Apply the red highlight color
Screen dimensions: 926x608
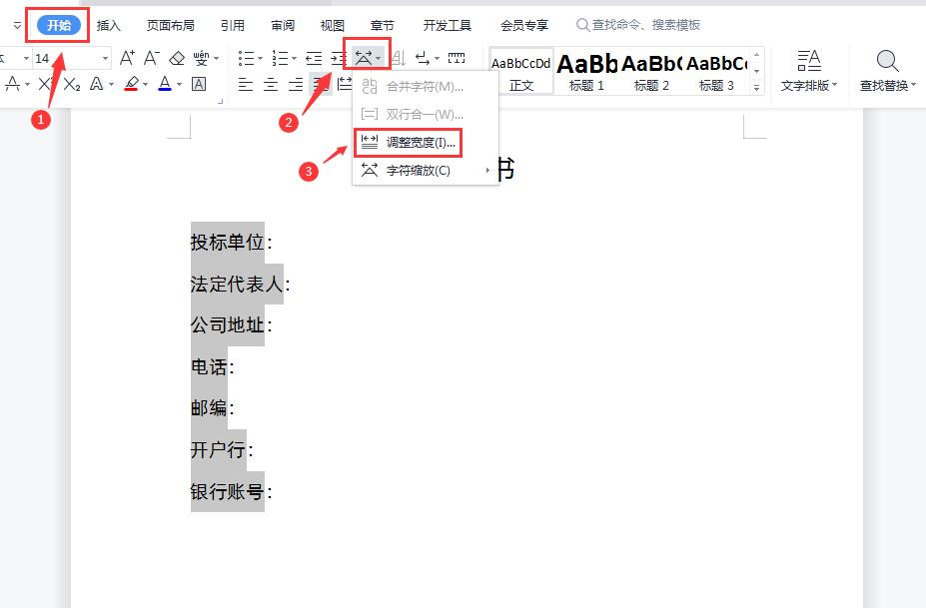point(132,85)
